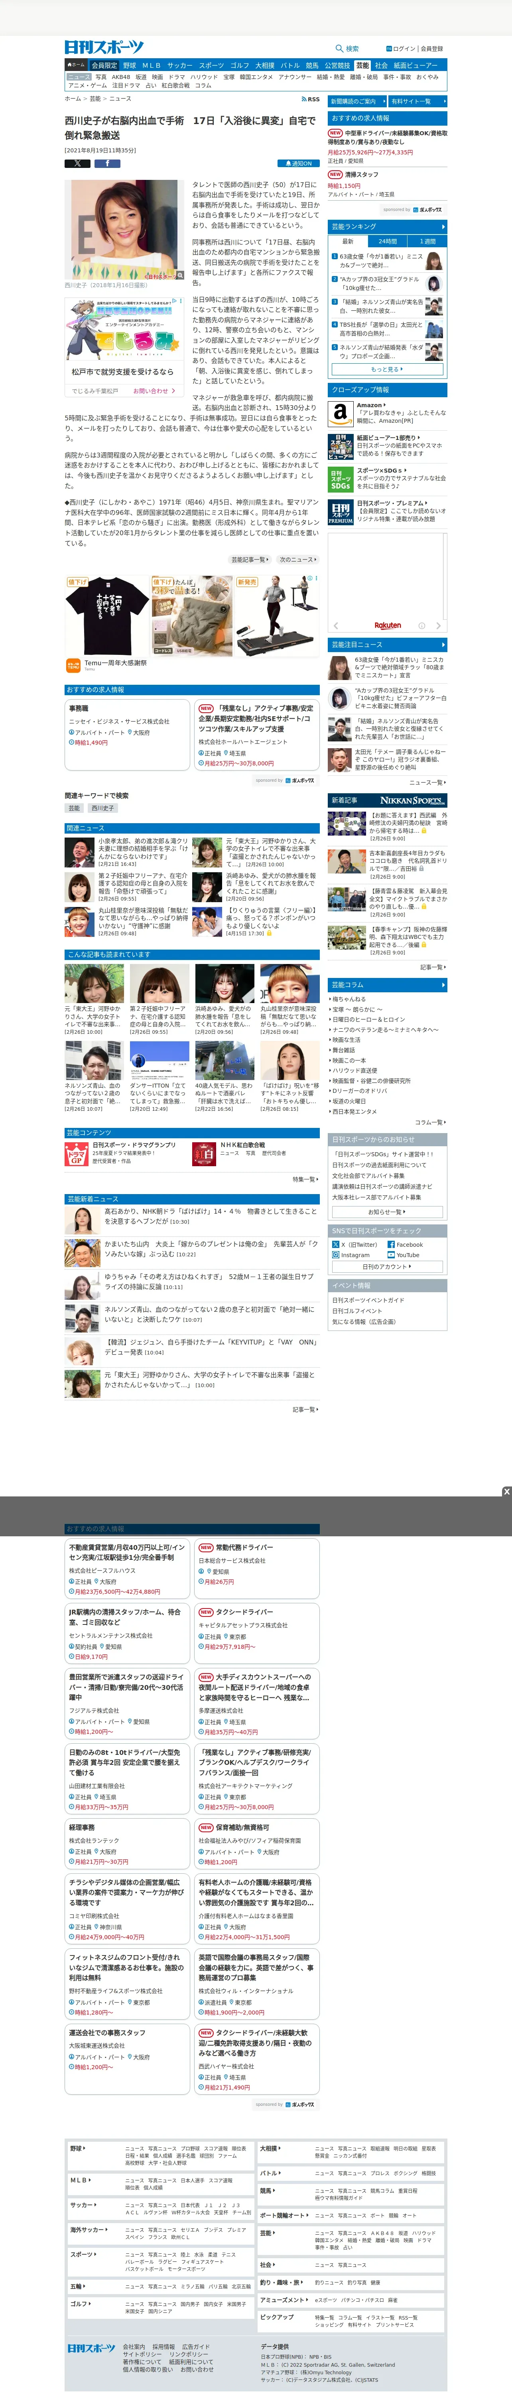Screen dimensions: 512x2393
Task: Expand the footer 野球 category
Action: point(78,2149)
